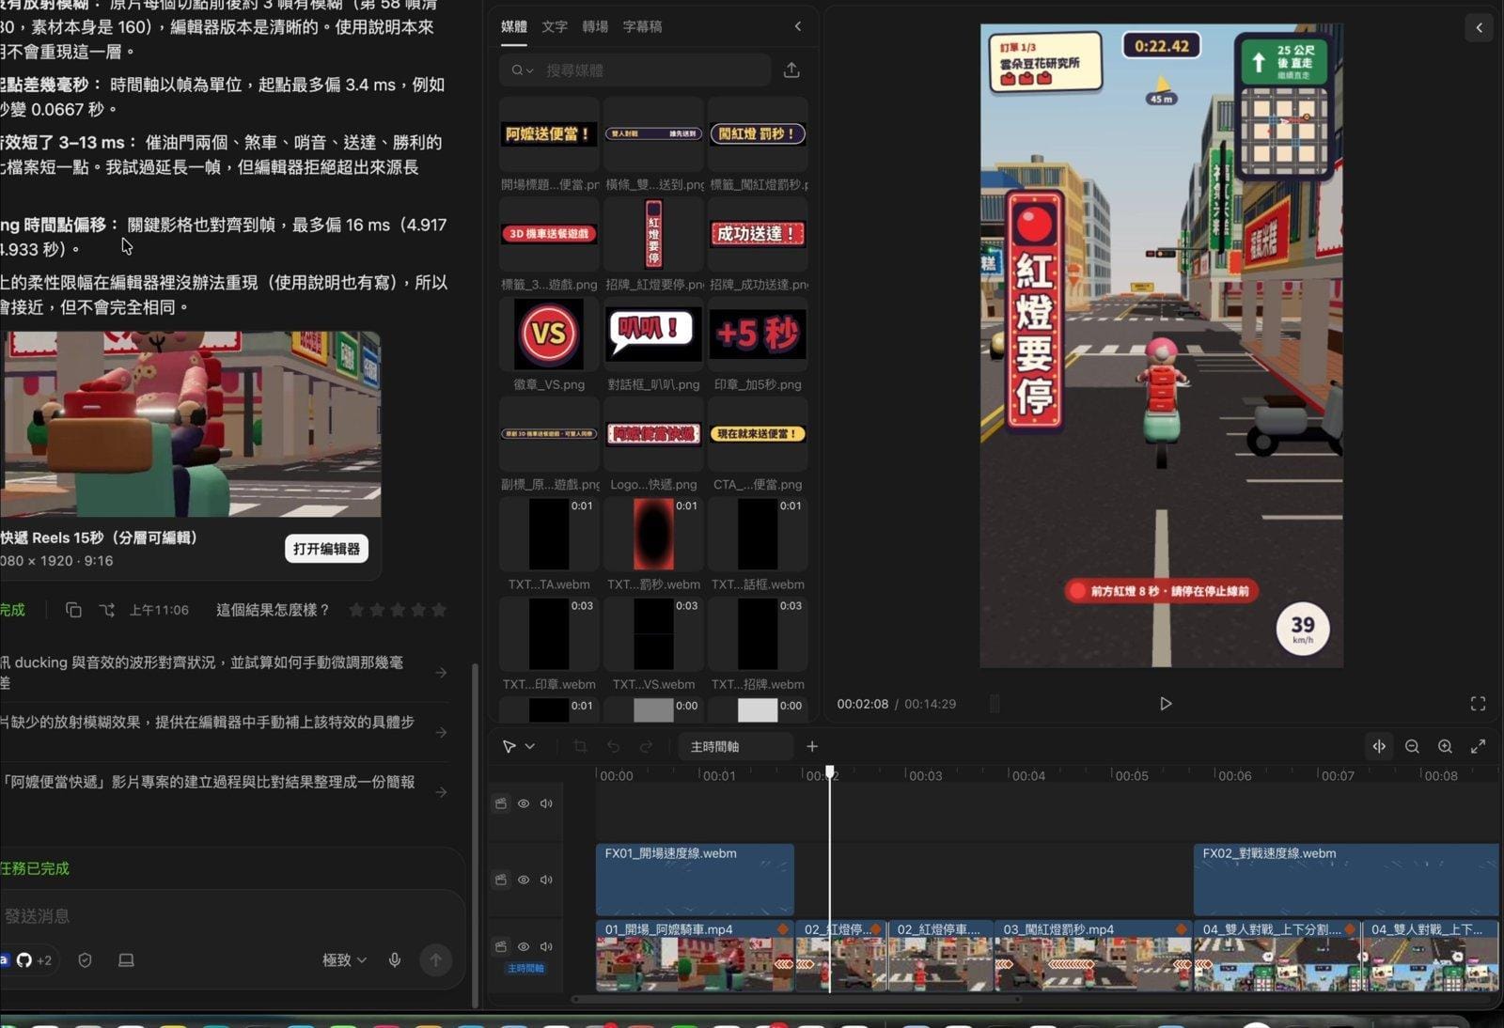Undo the last edit in timeline toolbar
Image resolution: width=1504 pixels, height=1028 pixels.
[x=613, y=746]
